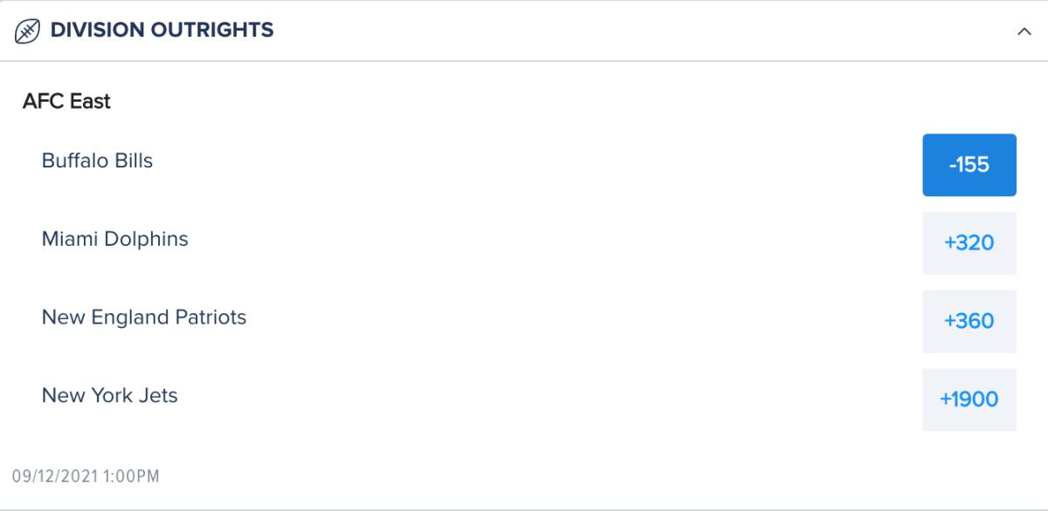Click the football icon beside Division Outrights
The height and width of the screenshot is (511, 1048).
pyautogui.click(x=28, y=31)
